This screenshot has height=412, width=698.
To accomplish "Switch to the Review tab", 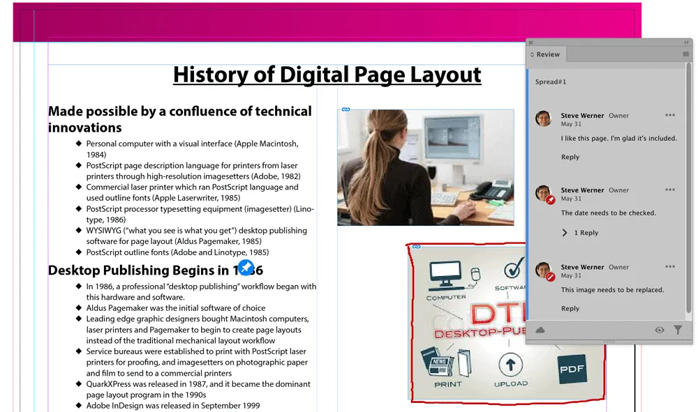I will 551,54.
